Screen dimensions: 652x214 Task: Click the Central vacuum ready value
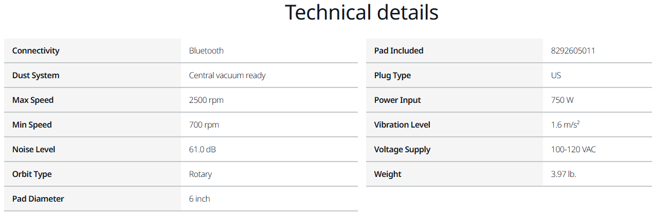(227, 75)
